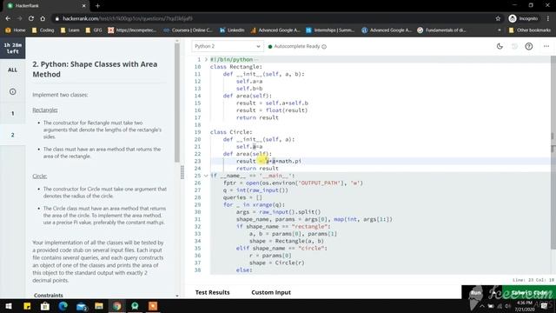
Task: Open the Other bookmarks folder
Action: [530, 30]
